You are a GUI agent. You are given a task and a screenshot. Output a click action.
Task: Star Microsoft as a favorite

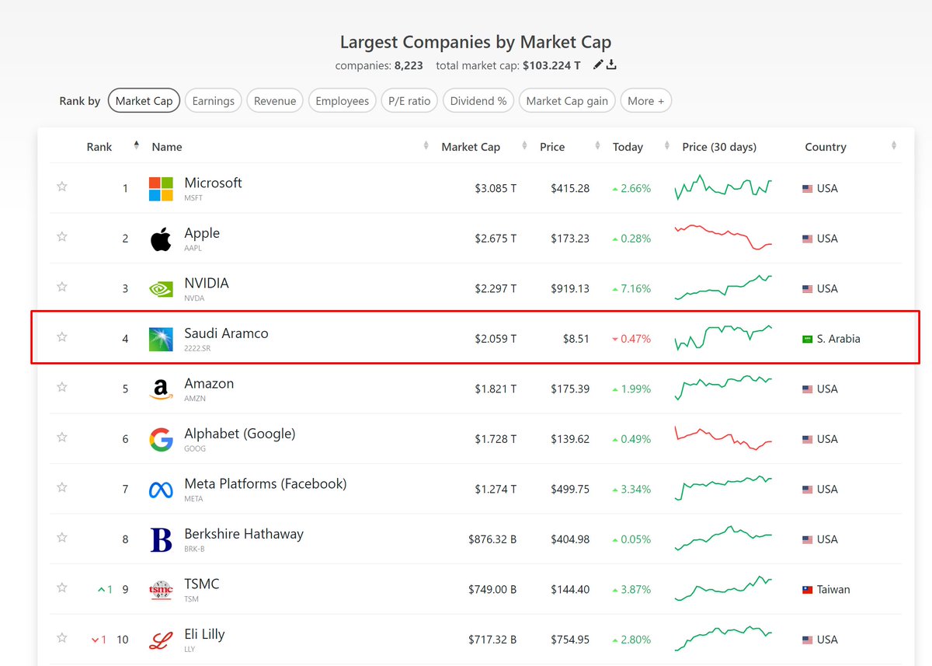pyautogui.click(x=62, y=187)
